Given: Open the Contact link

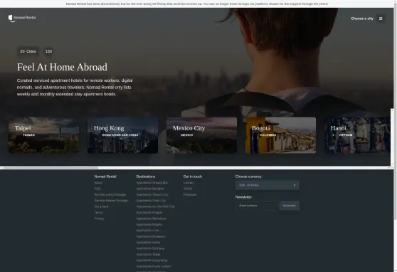Looking at the screenshot, I should pyautogui.click(x=189, y=182).
